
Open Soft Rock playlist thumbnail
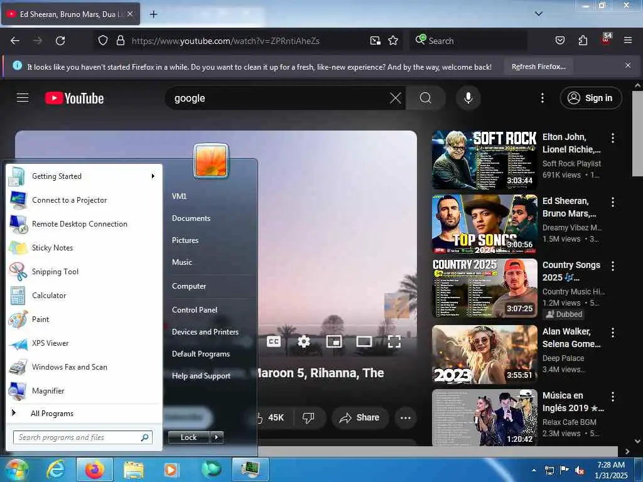(x=484, y=160)
